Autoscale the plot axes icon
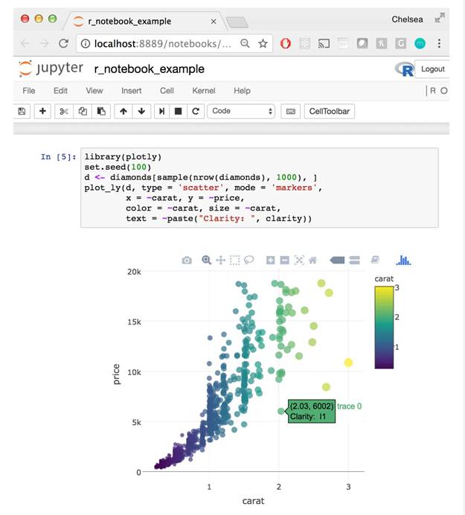This screenshot has height=515, width=465. pos(299,260)
